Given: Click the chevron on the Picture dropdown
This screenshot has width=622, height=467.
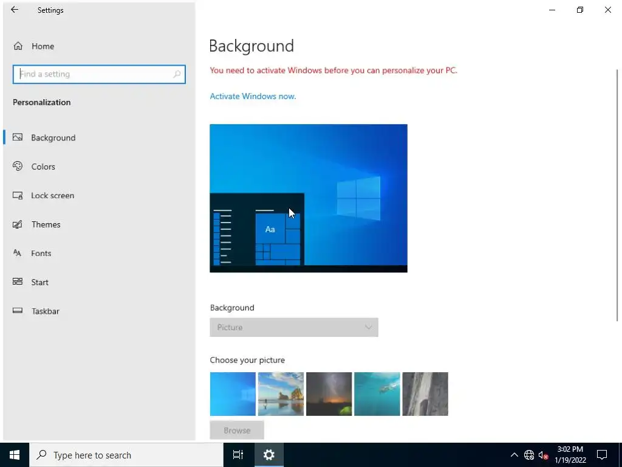Looking at the screenshot, I should point(369,327).
